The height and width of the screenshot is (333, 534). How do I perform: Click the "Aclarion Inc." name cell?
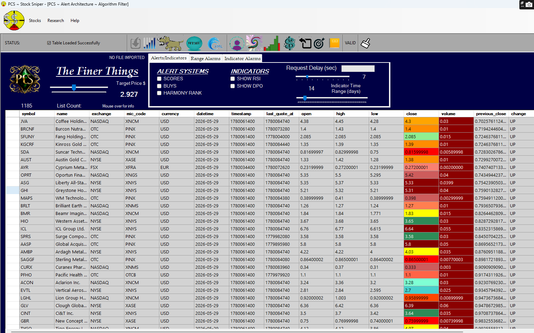tap(72, 283)
